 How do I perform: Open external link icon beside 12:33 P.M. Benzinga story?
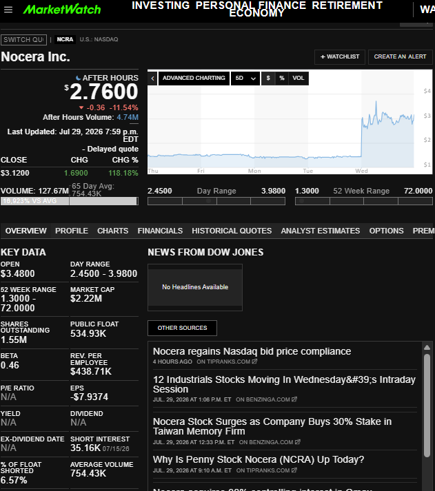point(297,442)
